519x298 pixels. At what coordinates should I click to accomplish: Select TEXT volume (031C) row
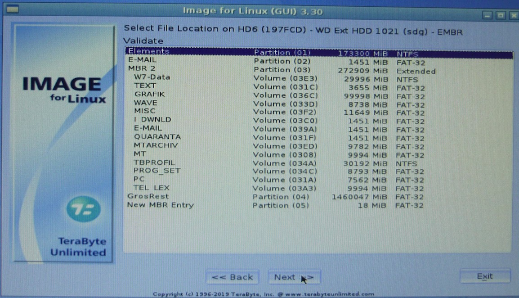pyautogui.click(x=319, y=87)
